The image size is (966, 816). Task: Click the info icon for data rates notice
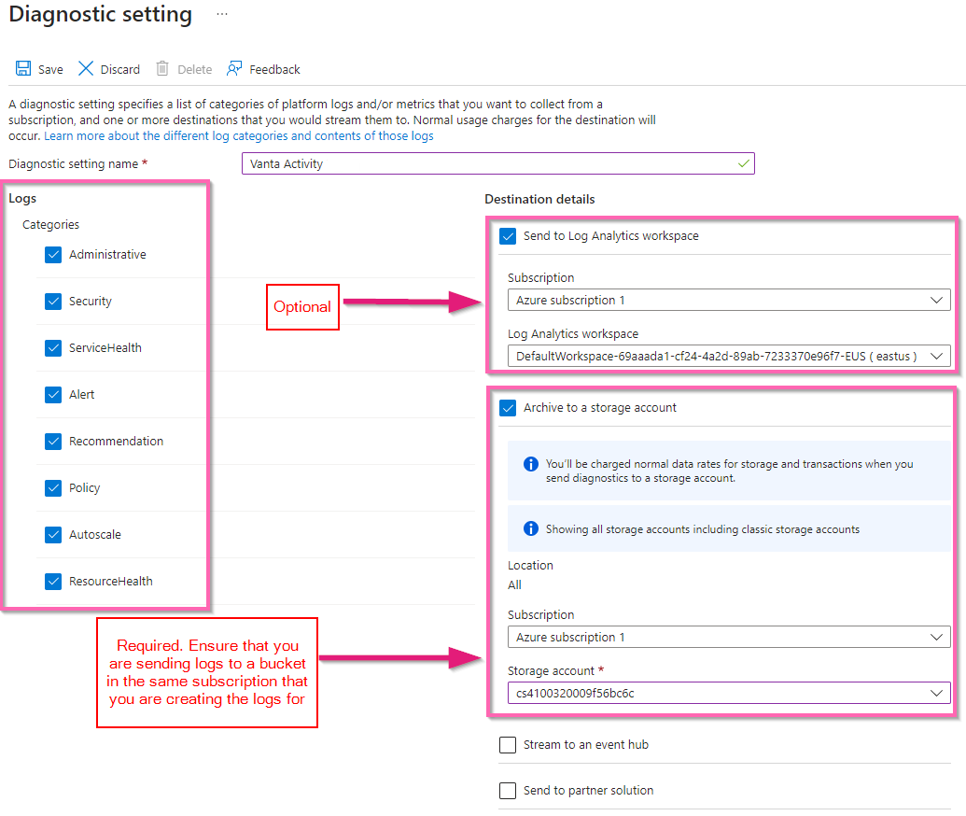pos(530,464)
